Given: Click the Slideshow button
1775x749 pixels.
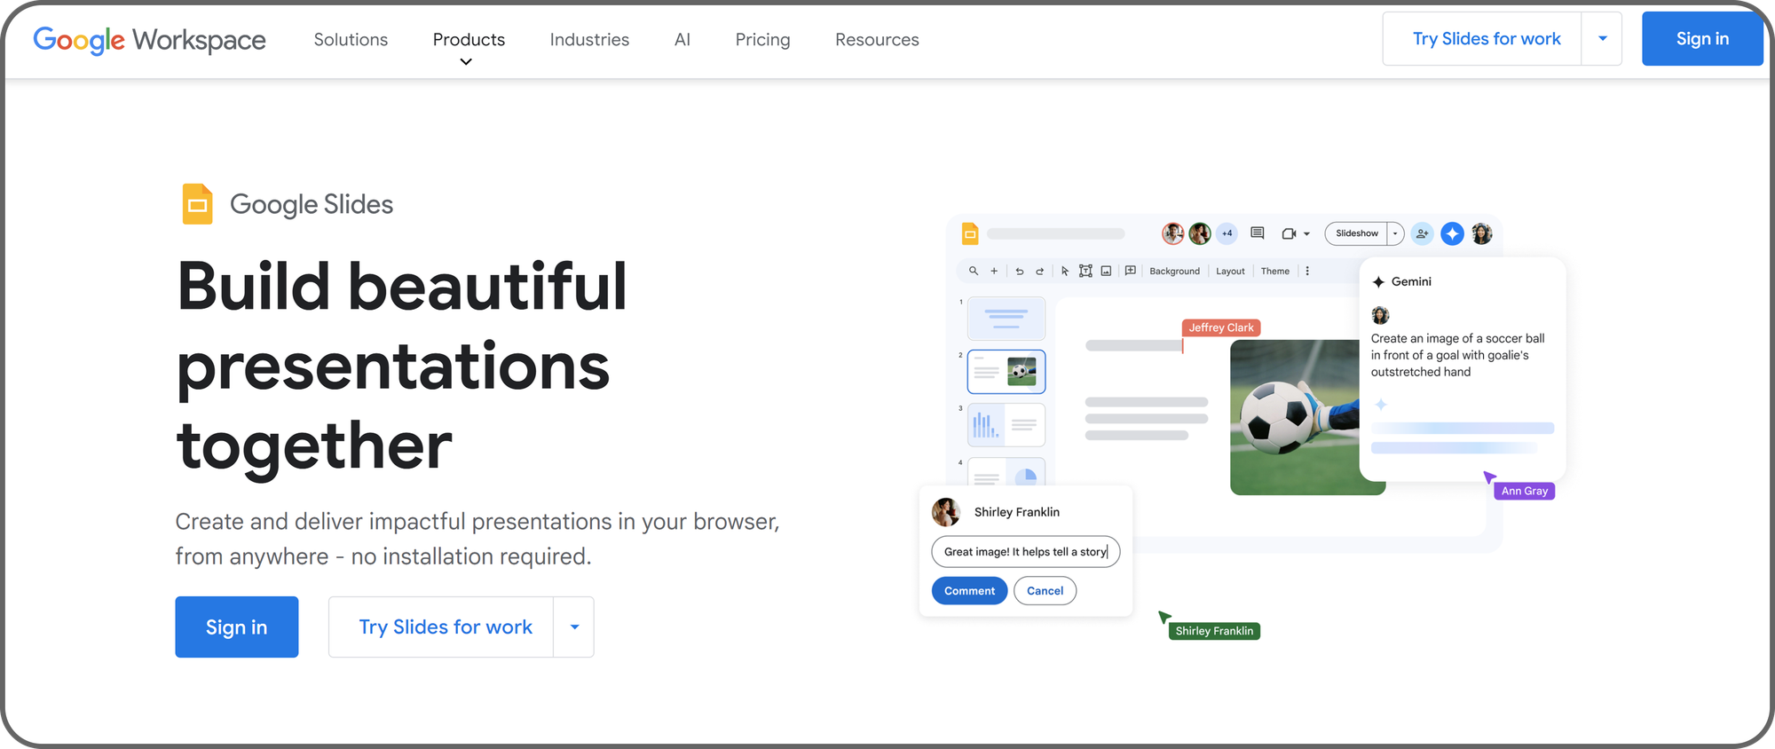Looking at the screenshot, I should [x=1356, y=233].
